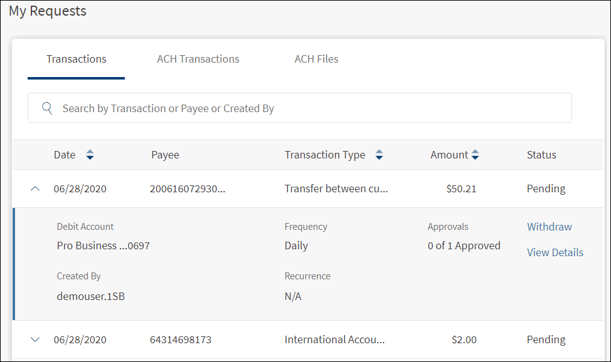Sort by Date column arrows
The image size is (611, 362).
pyautogui.click(x=90, y=155)
